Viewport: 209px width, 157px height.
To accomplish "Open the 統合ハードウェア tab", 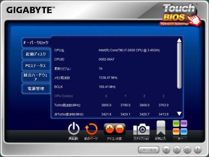I will (x=36, y=77).
